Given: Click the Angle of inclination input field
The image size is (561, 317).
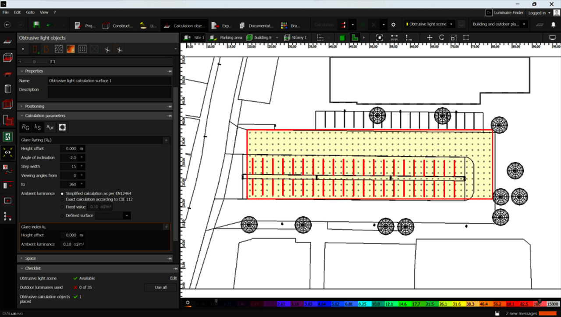Looking at the screenshot, I should click(x=69, y=158).
